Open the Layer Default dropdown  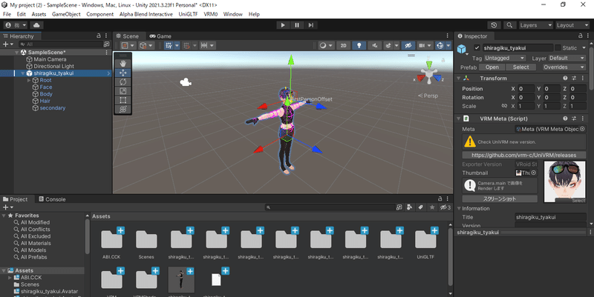pos(567,59)
